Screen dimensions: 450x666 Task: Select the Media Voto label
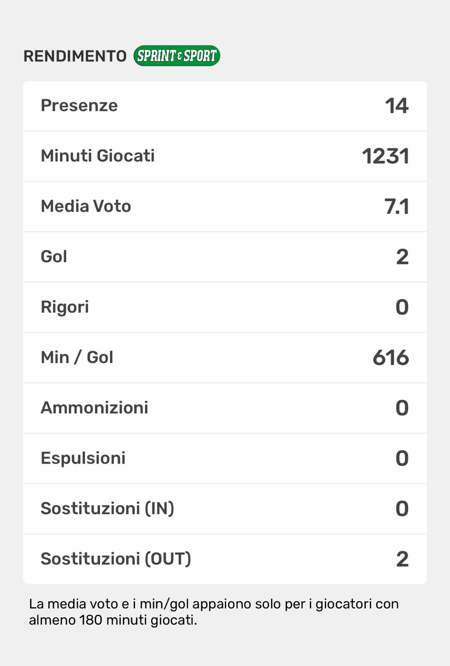86,206
